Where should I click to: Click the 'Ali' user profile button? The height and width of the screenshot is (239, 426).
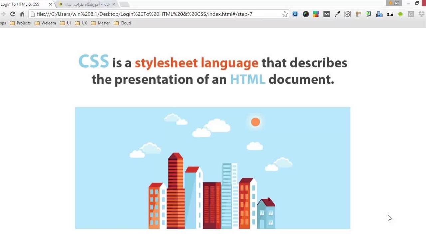pos(394,3)
